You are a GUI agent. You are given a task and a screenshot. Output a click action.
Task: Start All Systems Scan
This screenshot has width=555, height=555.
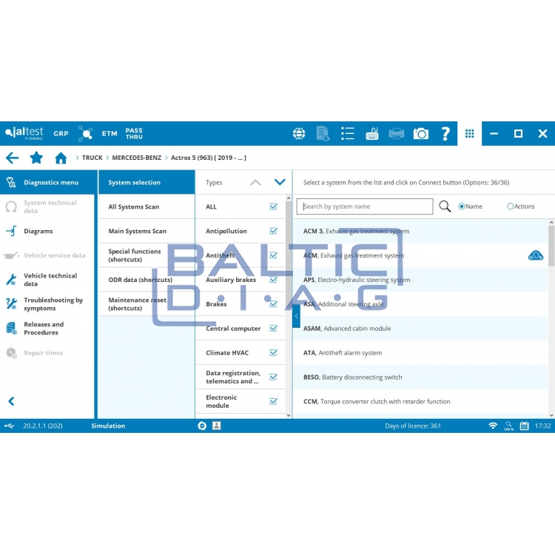coord(147,206)
